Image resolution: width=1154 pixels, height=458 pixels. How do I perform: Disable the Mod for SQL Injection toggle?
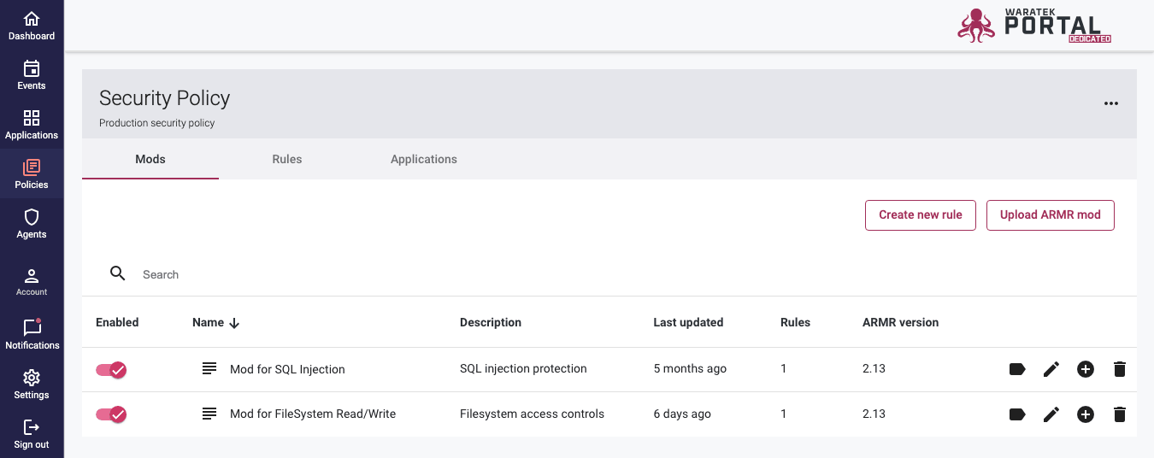pyautogui.click(x=111, y=369)
